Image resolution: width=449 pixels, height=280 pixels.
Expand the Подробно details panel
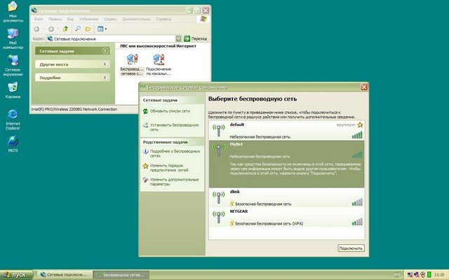tap(105, 78)
